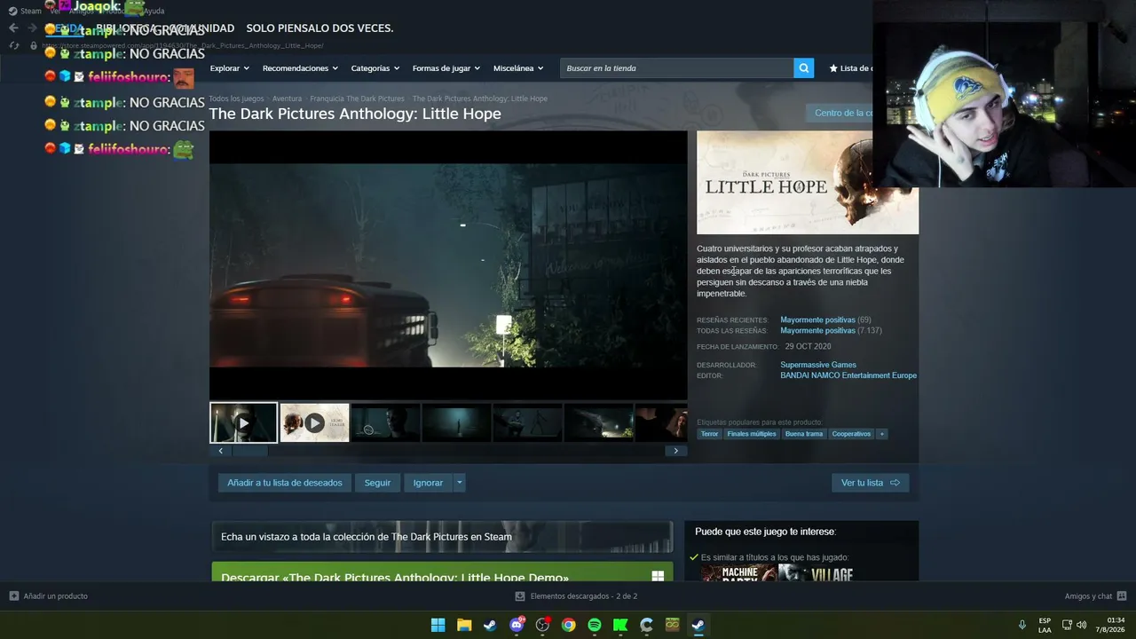
Task: Expand the Miscelánea dropdown menu
Action: [518, 68]
